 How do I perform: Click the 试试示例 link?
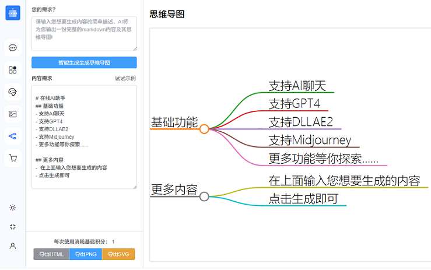point(125,78)
